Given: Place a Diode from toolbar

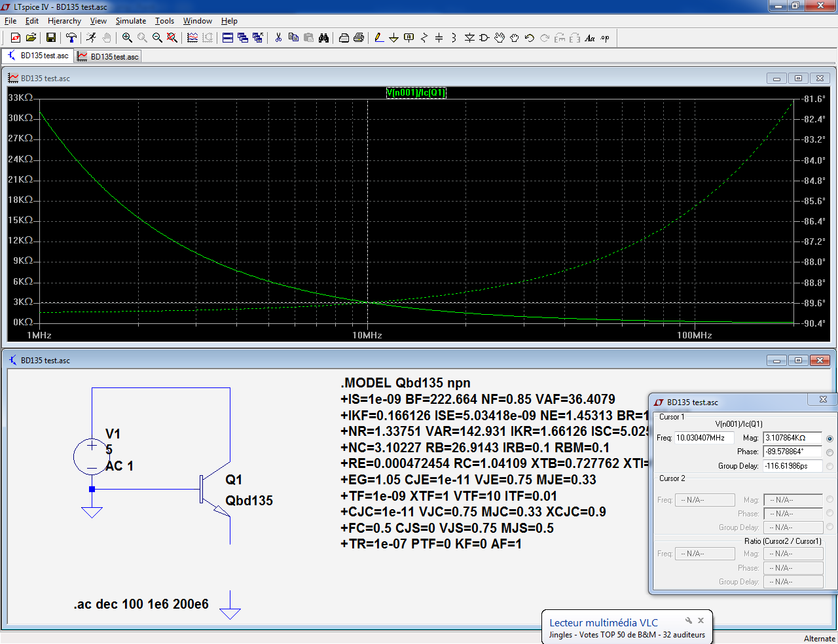Looking at the screenshot, I should pos(469,38).
